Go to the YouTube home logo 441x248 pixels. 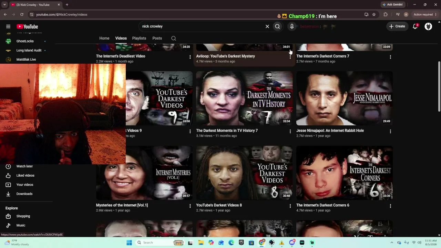pos(27,27)
